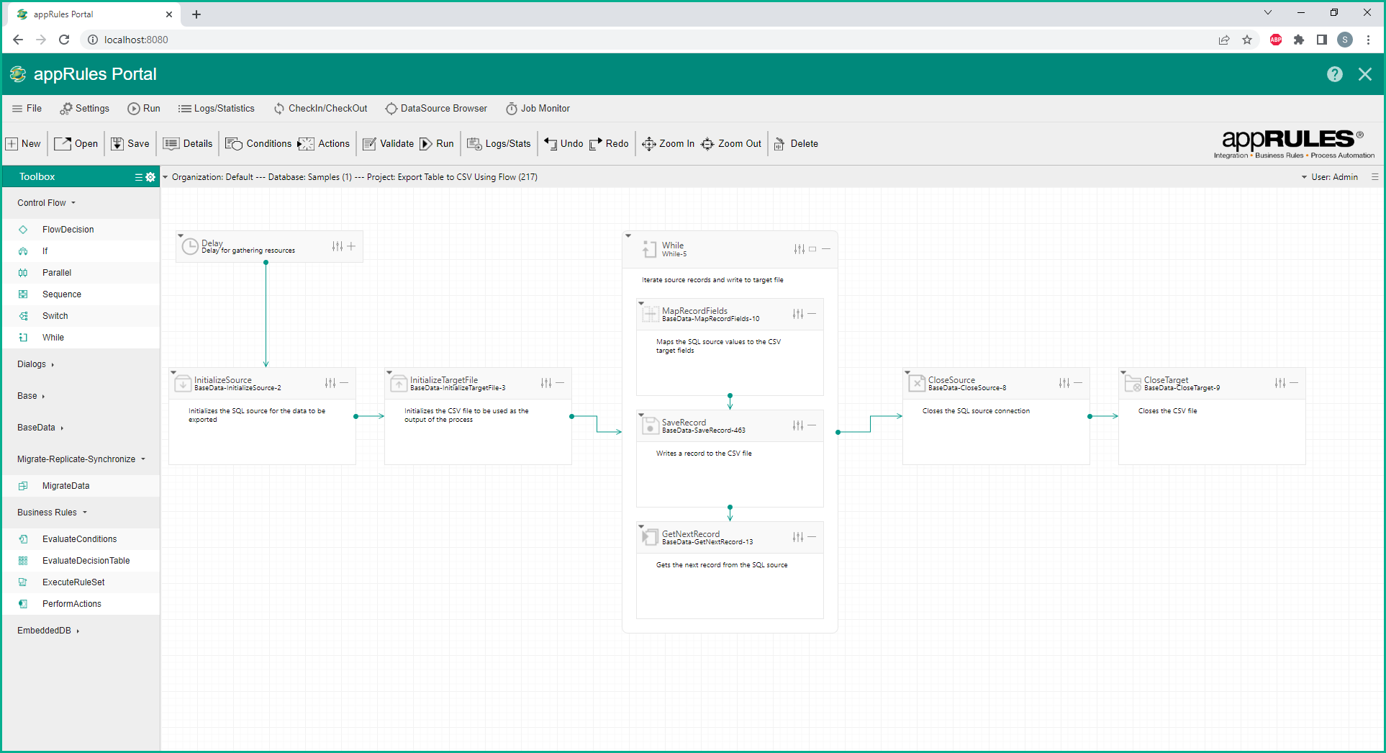
Task: Click the Save button in the toolbar
Action: [x=130, y=144]
